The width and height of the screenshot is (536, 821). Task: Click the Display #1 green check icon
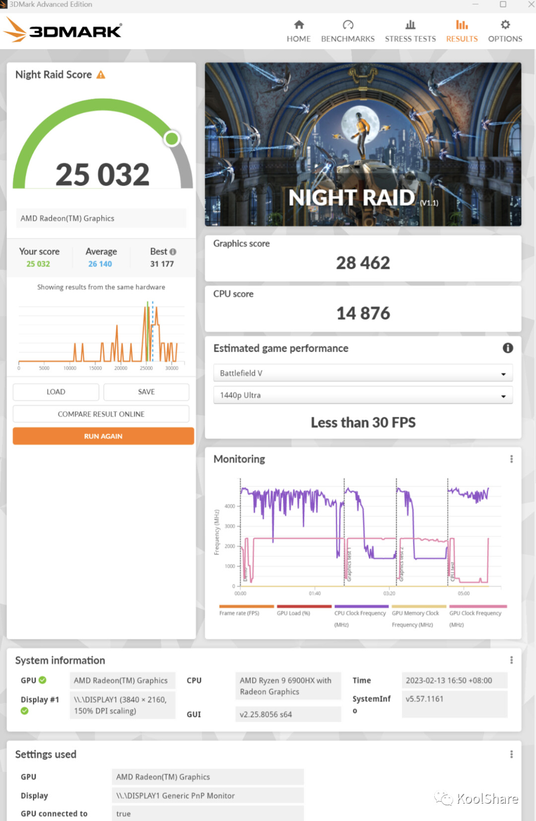[25, 711]
